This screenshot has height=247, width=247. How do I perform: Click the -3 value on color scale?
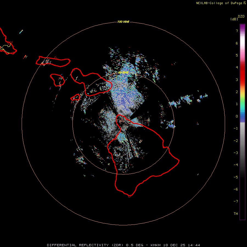(236, 153)
